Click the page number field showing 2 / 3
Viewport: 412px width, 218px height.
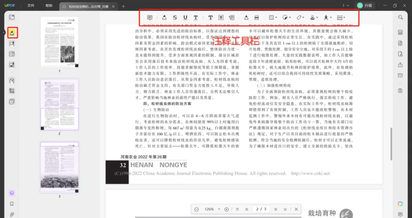[x=261, y=209]
